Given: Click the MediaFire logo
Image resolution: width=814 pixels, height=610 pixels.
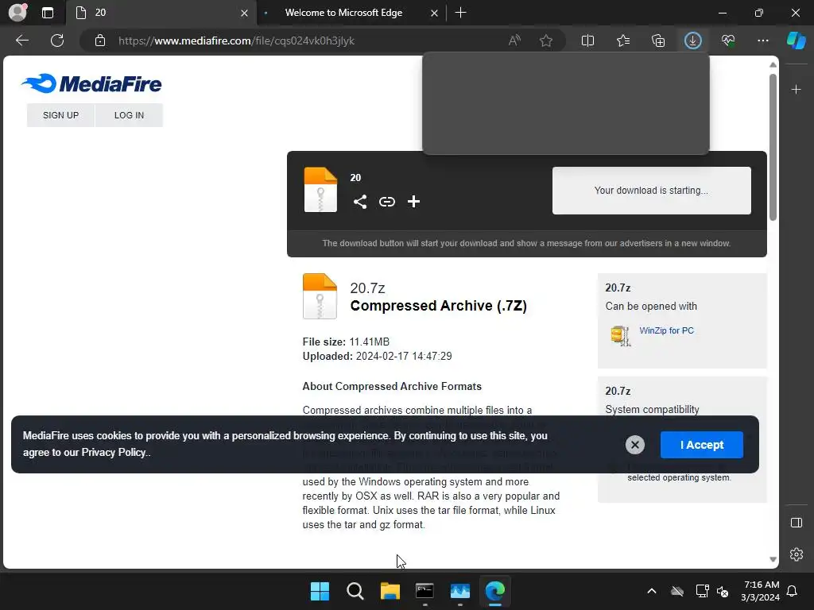Looking at the screenshot, I should coord(91,83).
